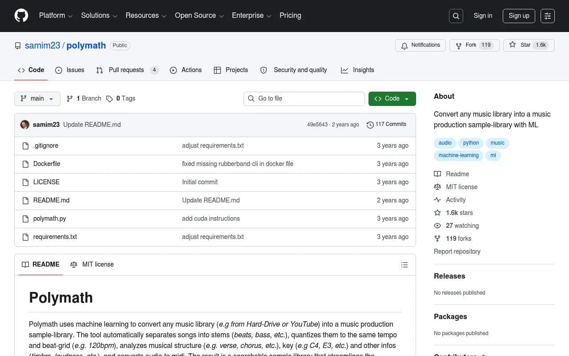
Task: Open the samim23 owner link
Action: click(x=43, y=45)
